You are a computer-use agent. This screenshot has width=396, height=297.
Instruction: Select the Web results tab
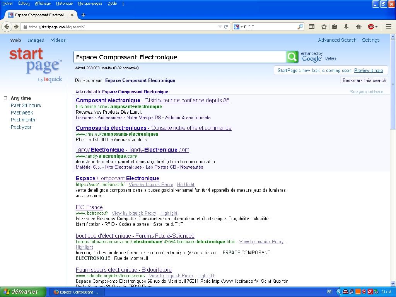[15, 40]
